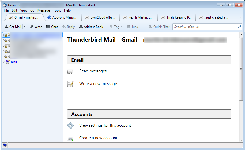Click the scrollbar up arrow
This screenshot has width=245, height=150.
click(x=241, y=34)
